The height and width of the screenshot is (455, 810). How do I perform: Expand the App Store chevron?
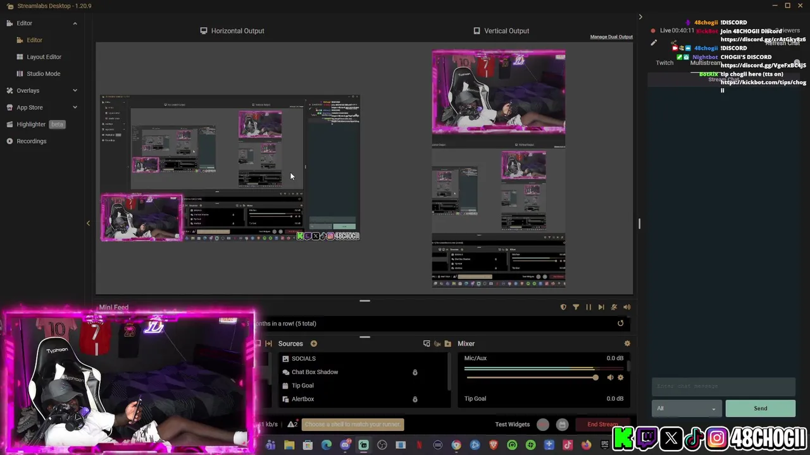[x=75, y=107]
